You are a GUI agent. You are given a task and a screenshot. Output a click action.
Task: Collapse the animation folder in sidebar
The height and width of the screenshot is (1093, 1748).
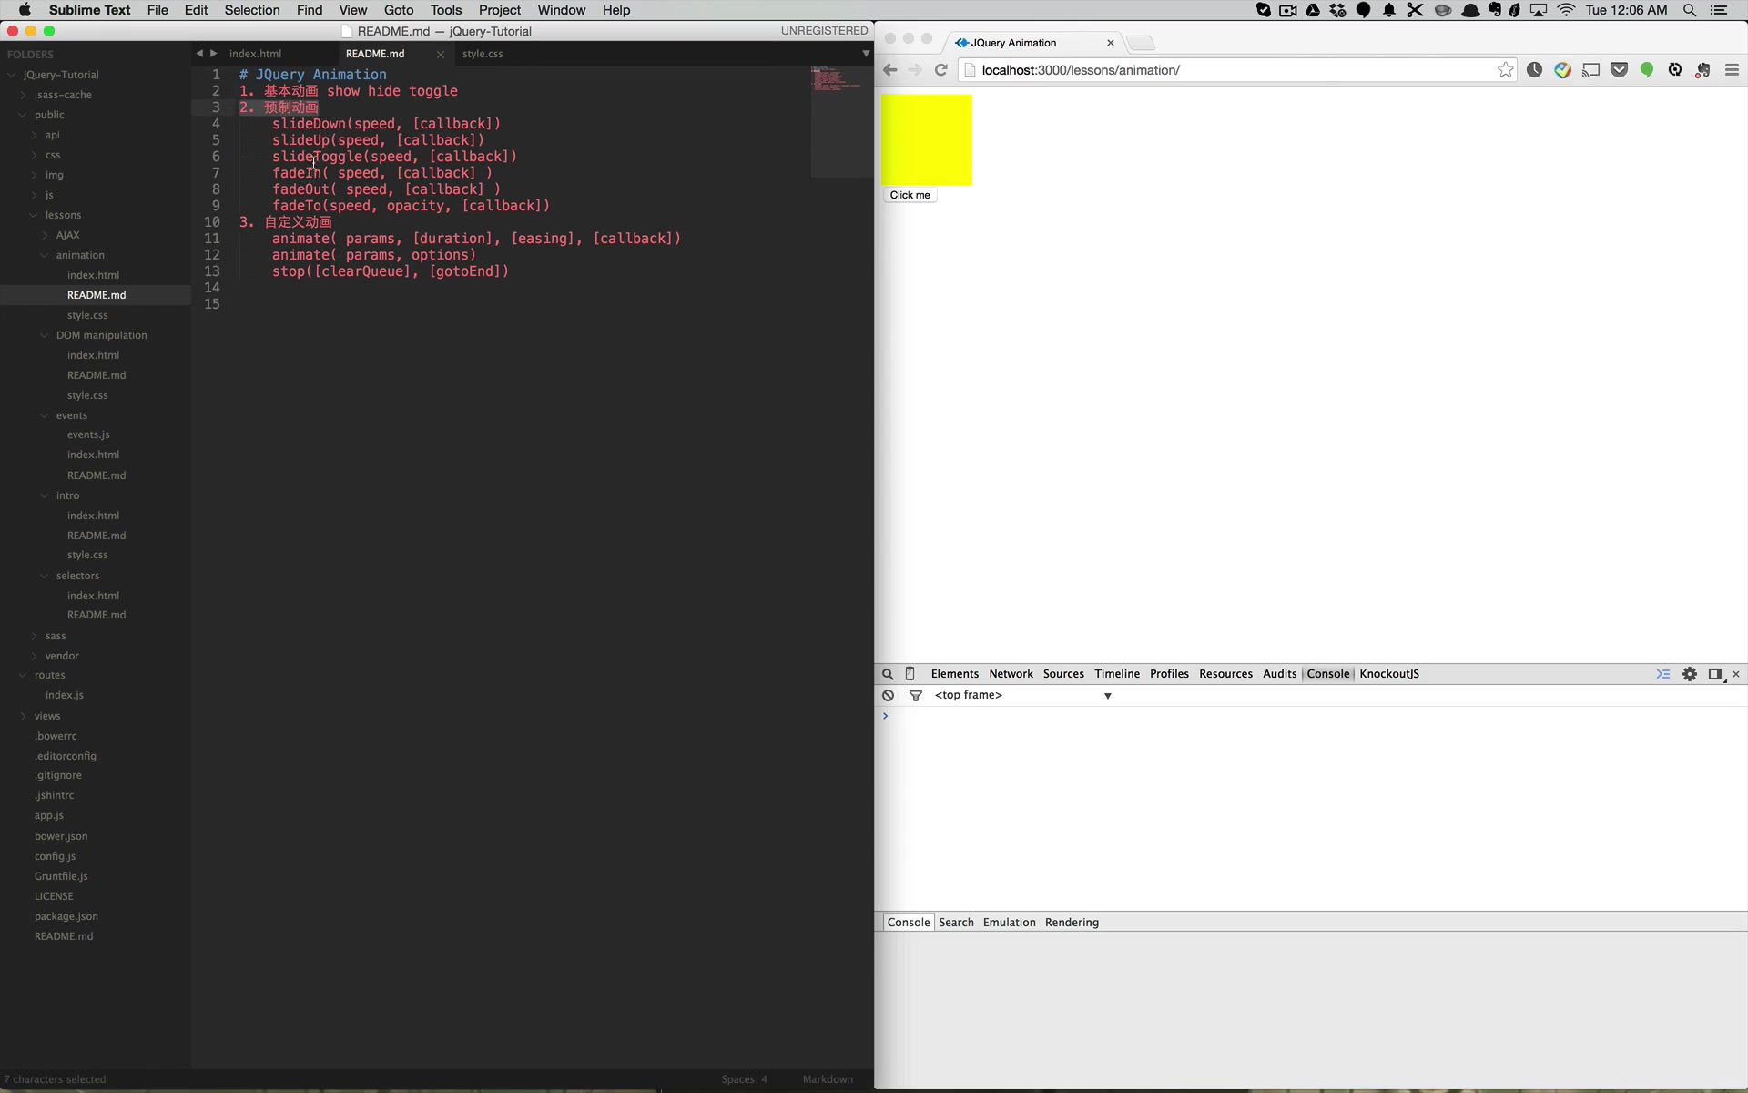coord(44,254)
